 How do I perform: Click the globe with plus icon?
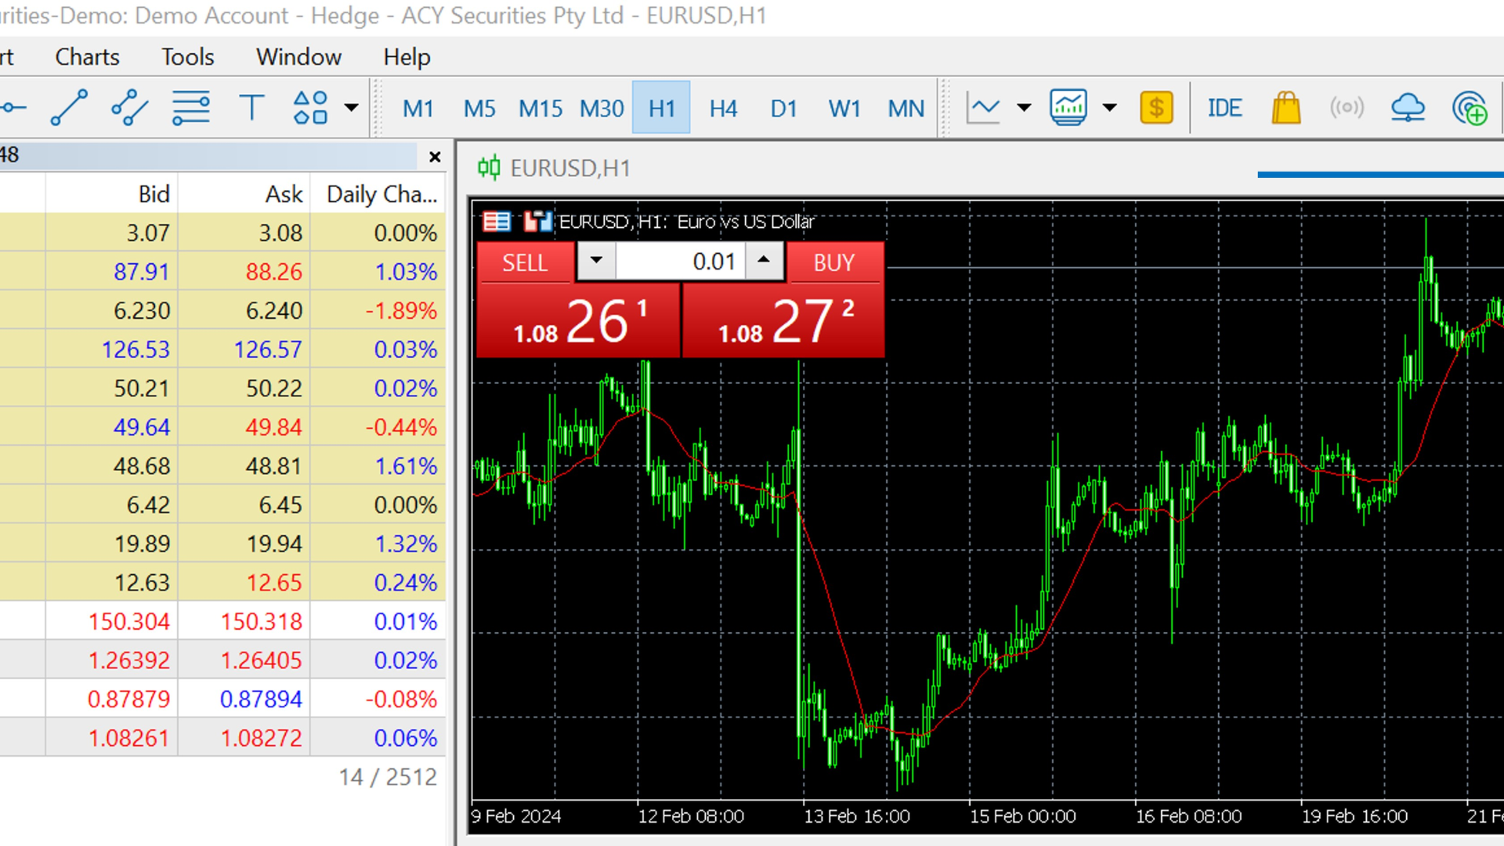pos(1470,107)
